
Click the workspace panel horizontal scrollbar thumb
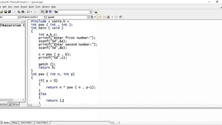pyautogui.click(x=6, y=100)
